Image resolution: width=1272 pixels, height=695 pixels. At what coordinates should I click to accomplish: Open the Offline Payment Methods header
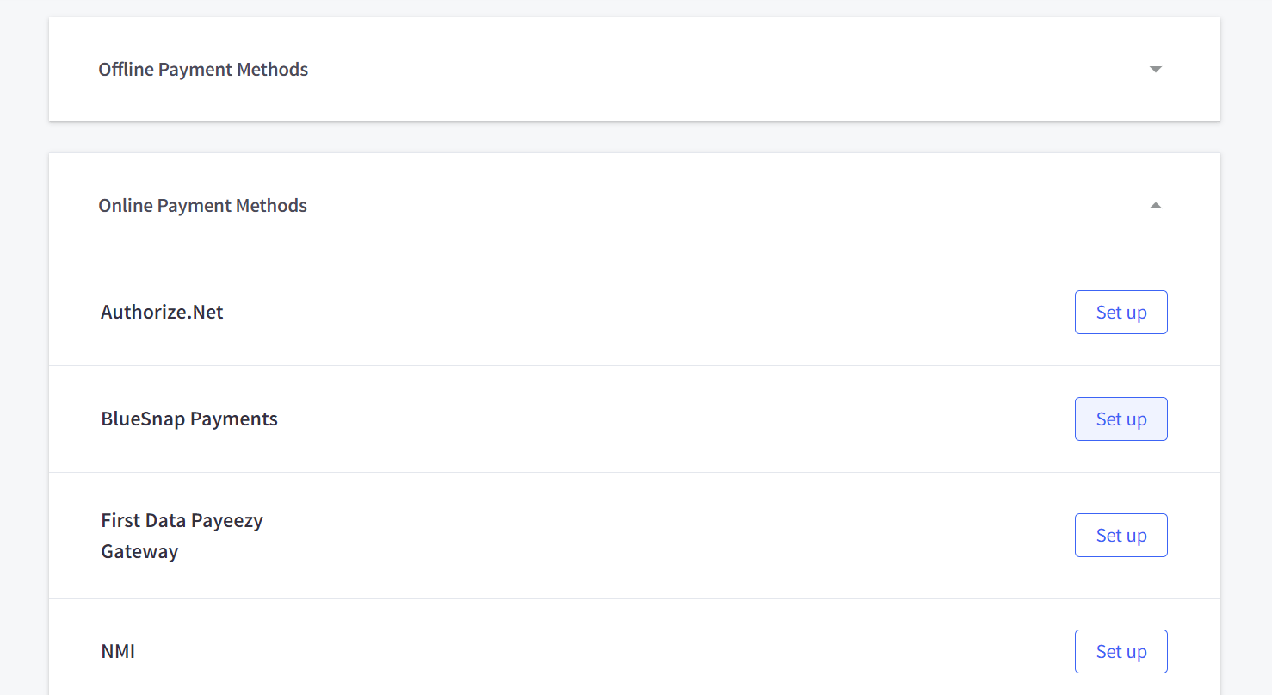[203, 69]
